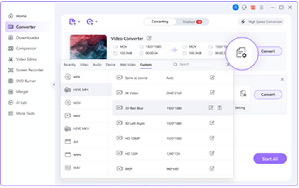Open More Tools in sidebar
The image size is (299, 188).
click(x=21, y=114)
